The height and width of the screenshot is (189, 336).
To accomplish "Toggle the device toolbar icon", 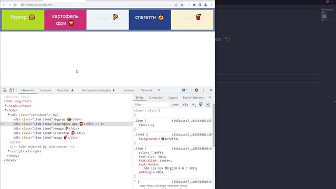I will 12,90.
